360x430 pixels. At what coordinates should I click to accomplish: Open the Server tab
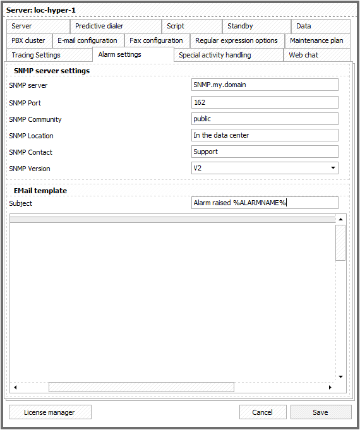click(38, 27)
